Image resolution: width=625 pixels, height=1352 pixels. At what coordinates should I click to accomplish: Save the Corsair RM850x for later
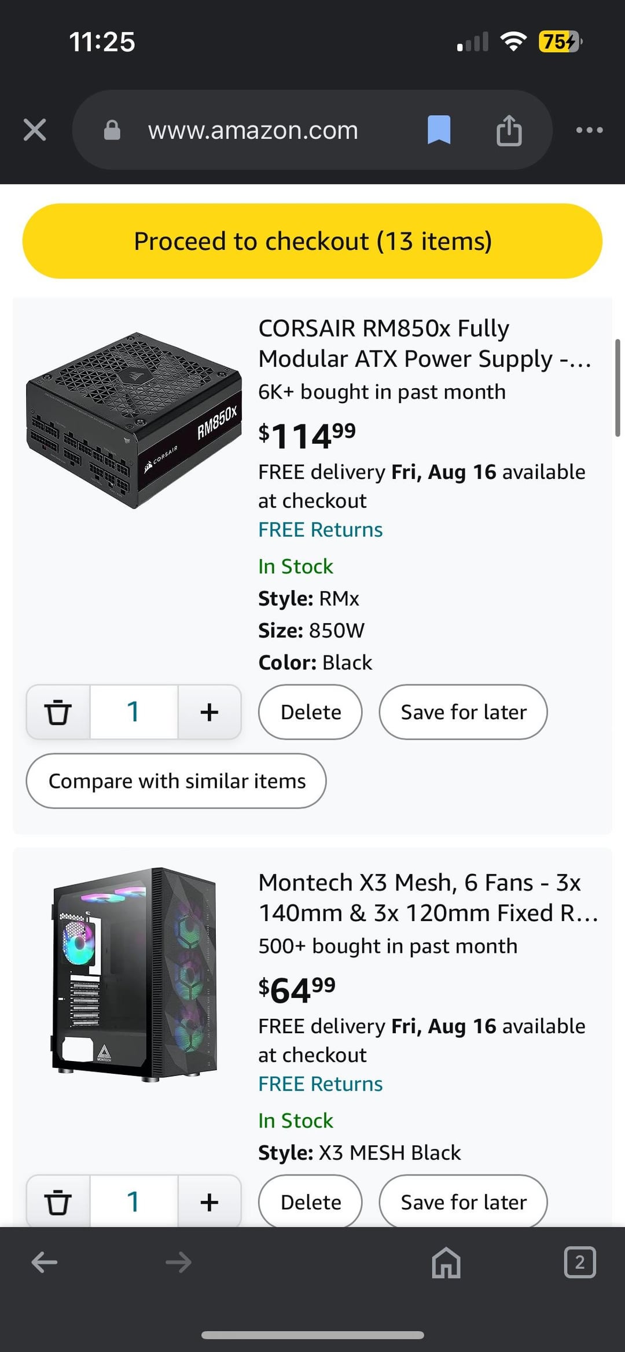coord(463,712)
